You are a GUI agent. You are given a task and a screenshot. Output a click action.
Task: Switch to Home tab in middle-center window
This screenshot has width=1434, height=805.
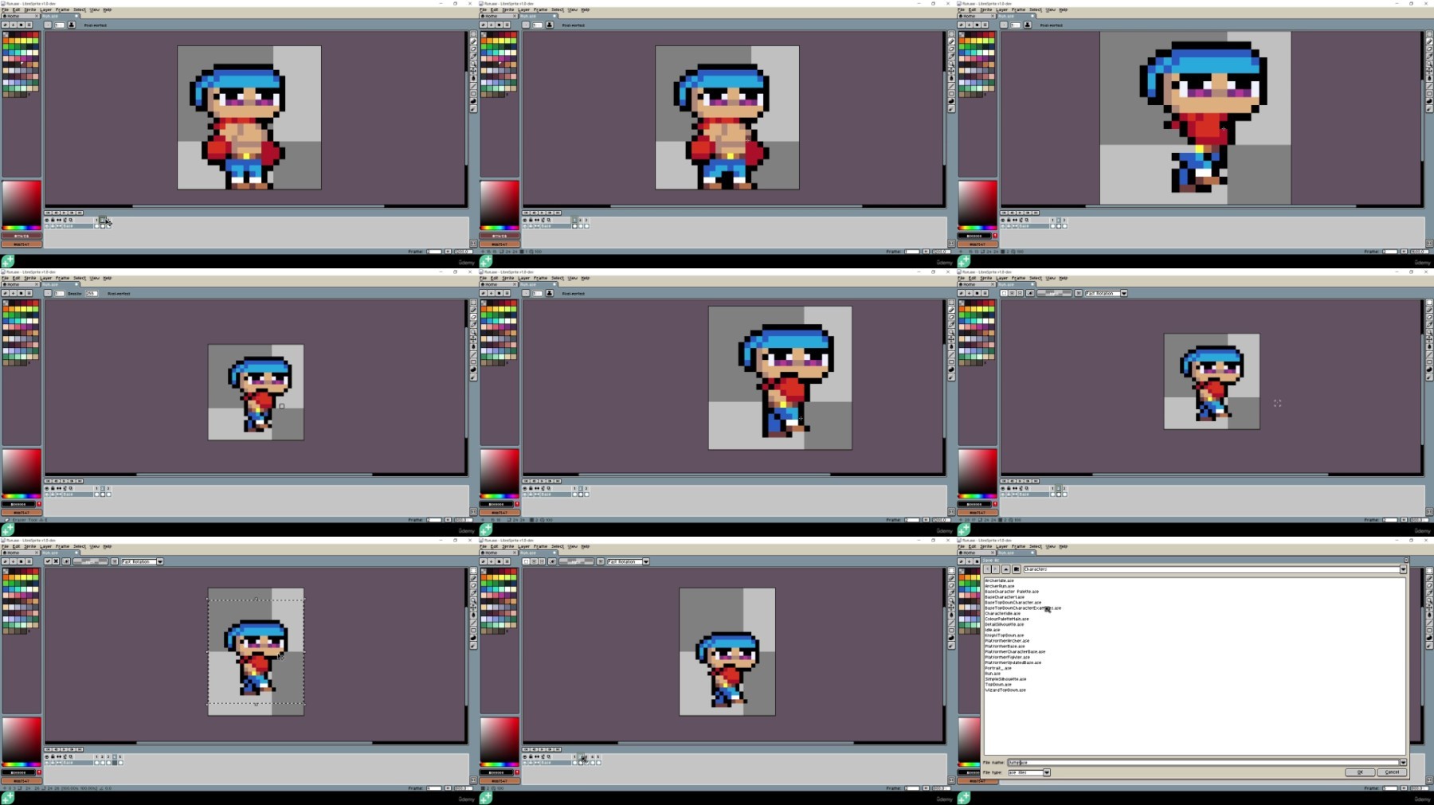(x=497, y=284)
